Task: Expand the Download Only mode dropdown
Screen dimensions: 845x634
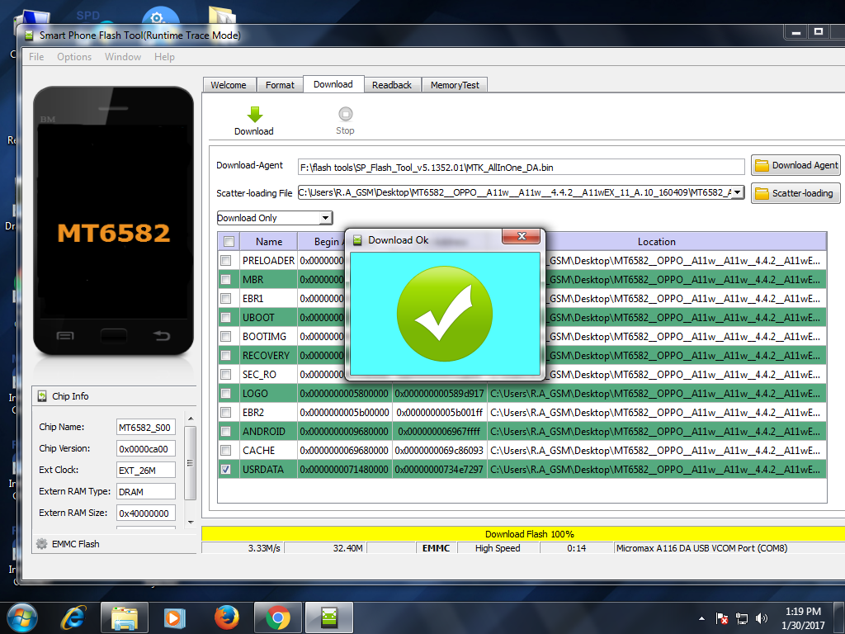Action: click(325, 218)
